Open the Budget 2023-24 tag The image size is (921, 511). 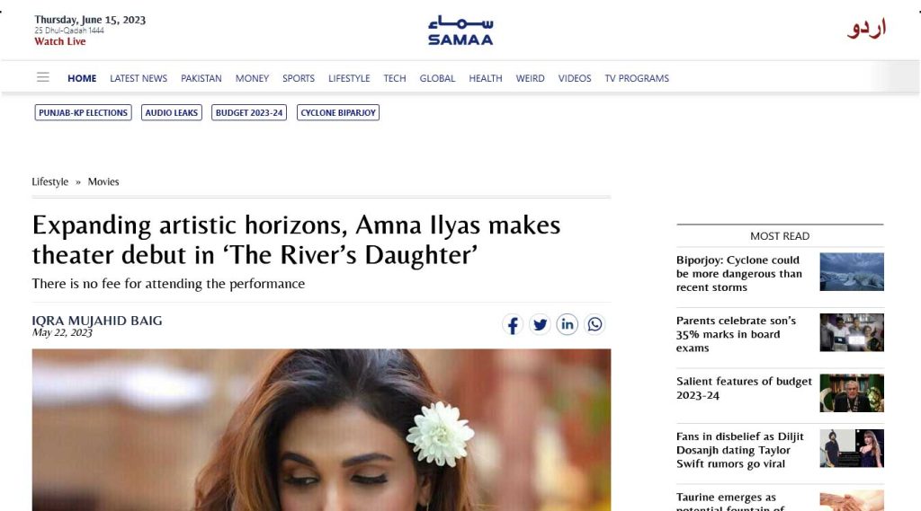tap(249, 112)
